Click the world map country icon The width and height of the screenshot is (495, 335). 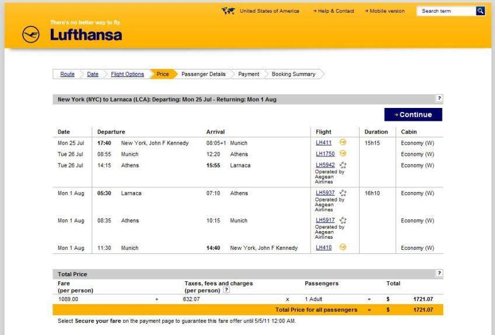point(228,11)
